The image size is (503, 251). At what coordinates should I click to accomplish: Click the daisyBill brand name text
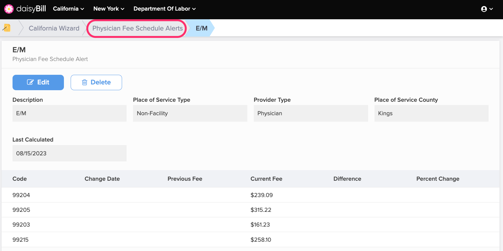tap(31, 9)
